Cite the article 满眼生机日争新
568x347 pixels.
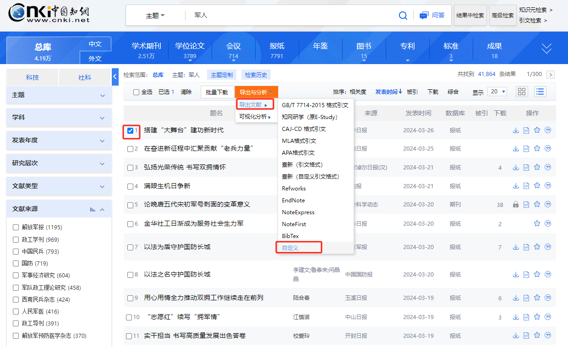(x=548, y=186)
